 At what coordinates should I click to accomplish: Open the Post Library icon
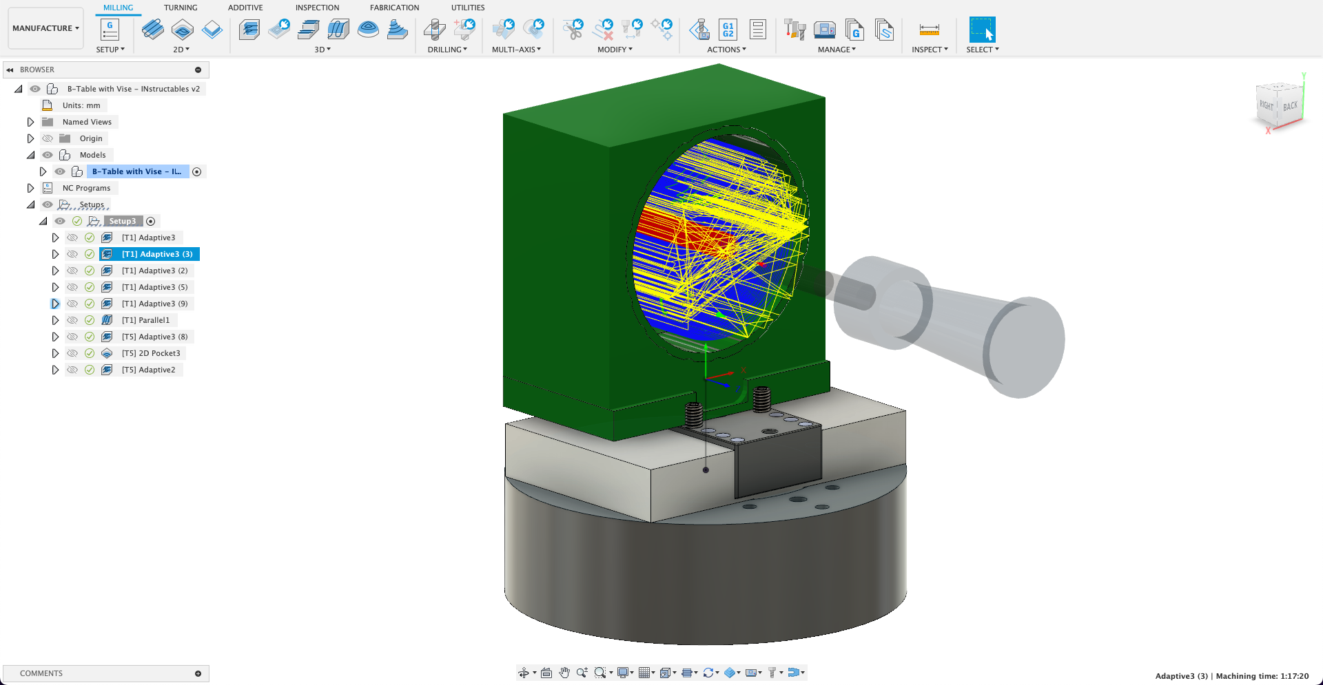click(854, 30)
